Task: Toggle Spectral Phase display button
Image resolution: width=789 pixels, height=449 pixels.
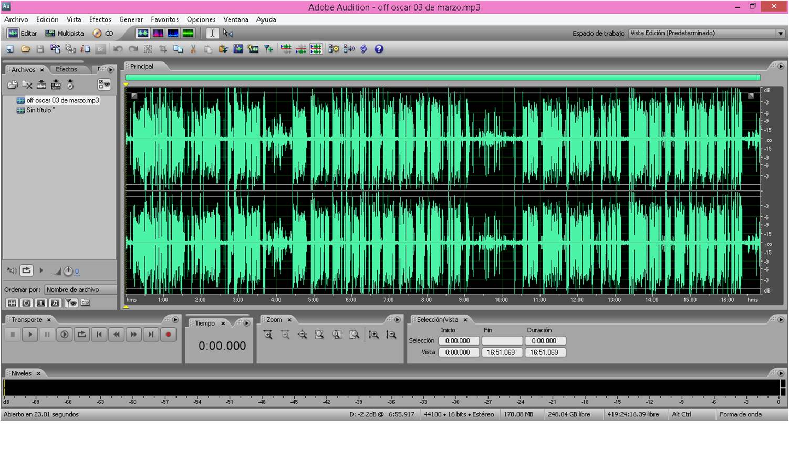Action: click(188, 33)
